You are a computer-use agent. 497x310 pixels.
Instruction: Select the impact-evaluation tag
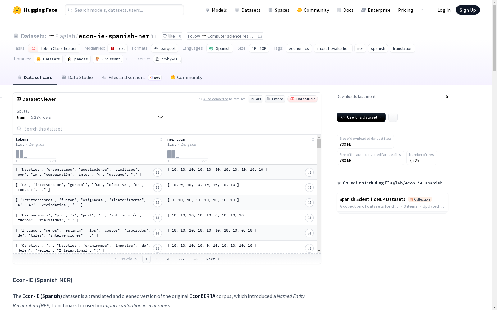tap(333, 48)
